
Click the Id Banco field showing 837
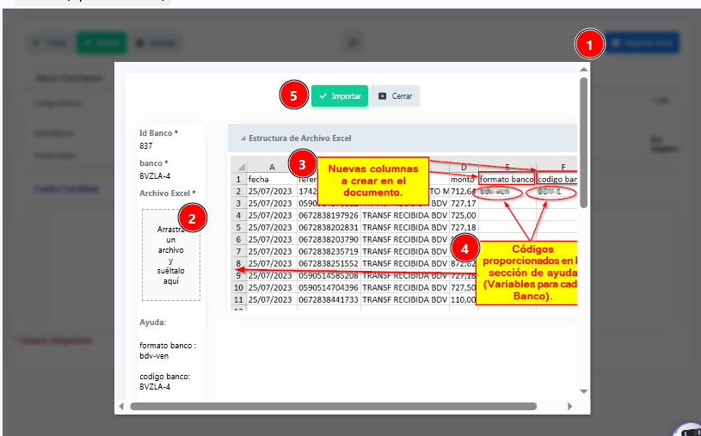146,146
